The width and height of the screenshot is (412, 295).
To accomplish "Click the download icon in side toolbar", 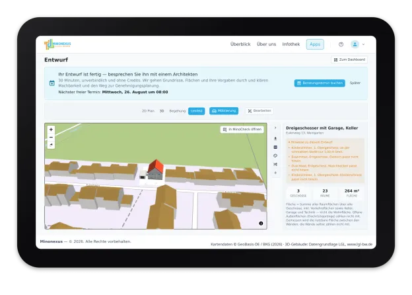I will click(x=275, y=138).
